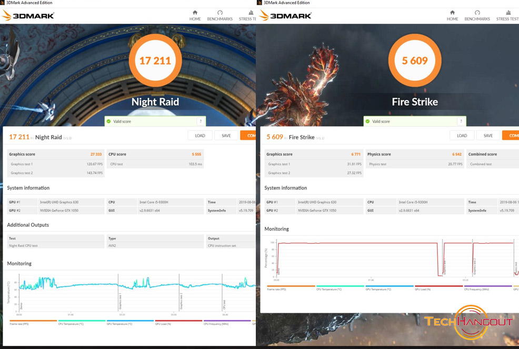Select the 31.91 FPS Graphics test 1 result
Viewport: 519px width, 349px height.
click(354, 164)
